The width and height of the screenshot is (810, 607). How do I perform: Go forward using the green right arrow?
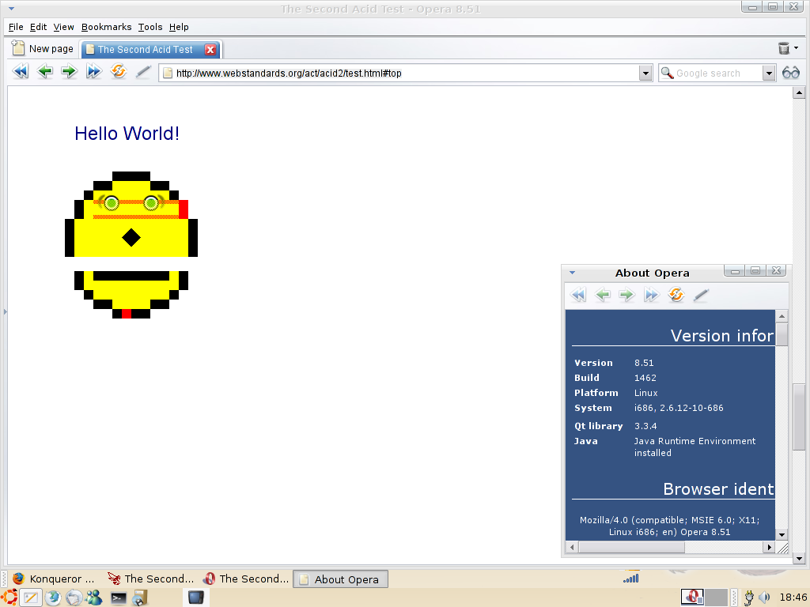69,71
